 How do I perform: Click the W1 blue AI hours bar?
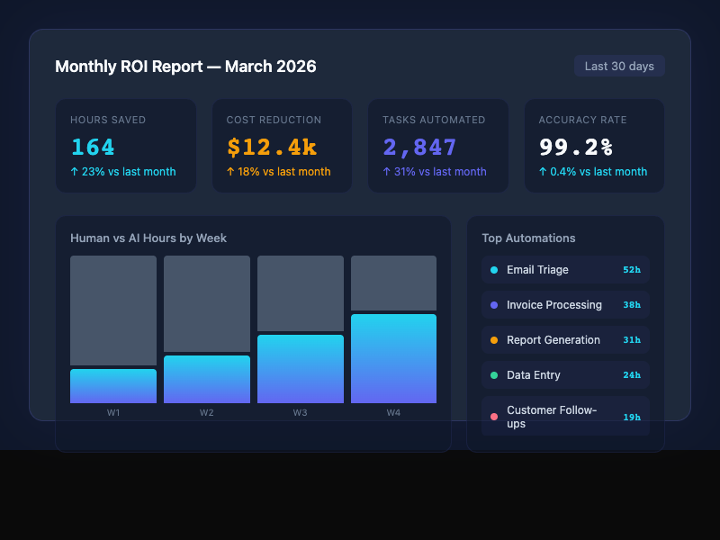(113, 386)
